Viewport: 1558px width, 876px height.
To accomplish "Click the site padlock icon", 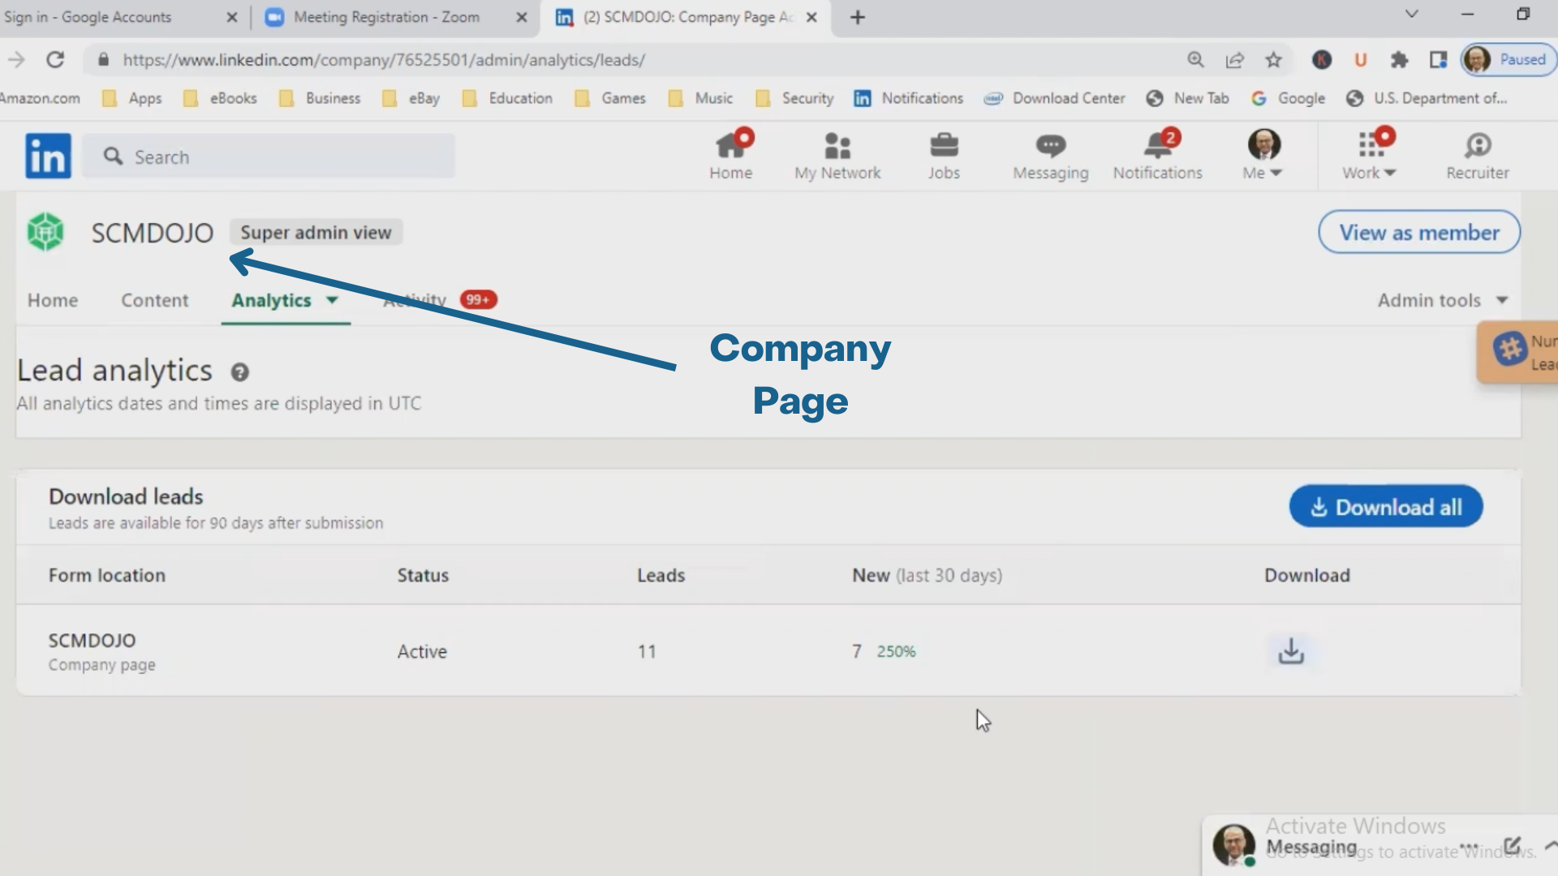I will pos(103,59).
